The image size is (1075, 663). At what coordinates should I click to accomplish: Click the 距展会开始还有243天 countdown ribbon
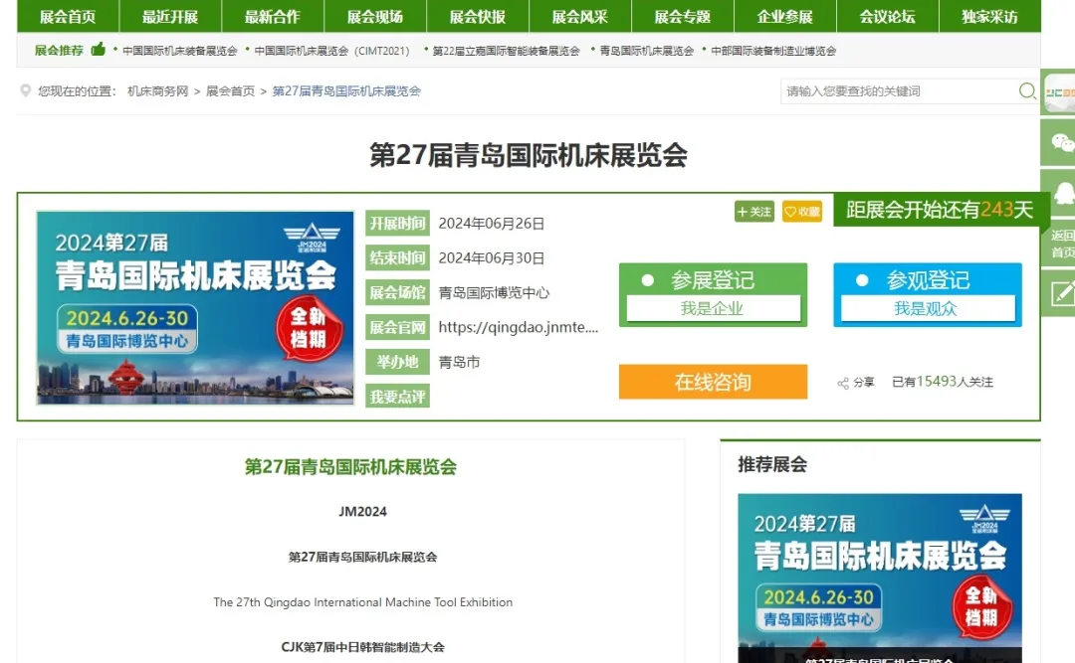(x=940, y=210)
